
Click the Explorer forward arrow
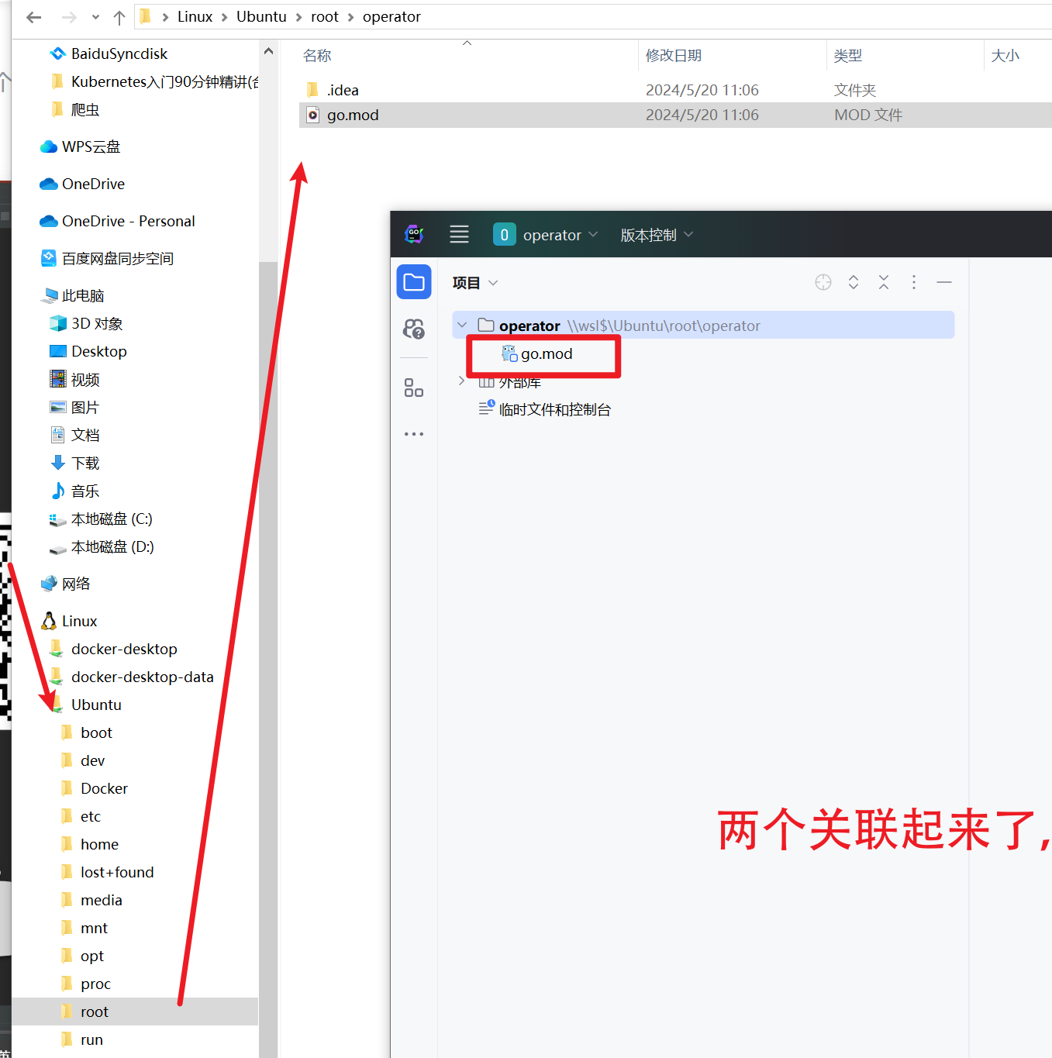click(69, 17)
